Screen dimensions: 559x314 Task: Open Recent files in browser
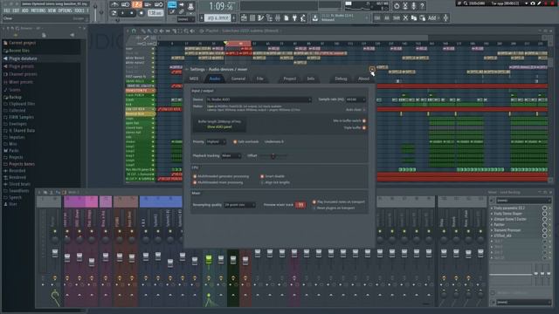[19, 51]
